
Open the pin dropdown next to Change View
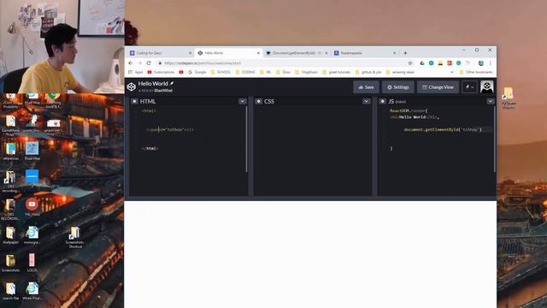(x=469, y=87)
